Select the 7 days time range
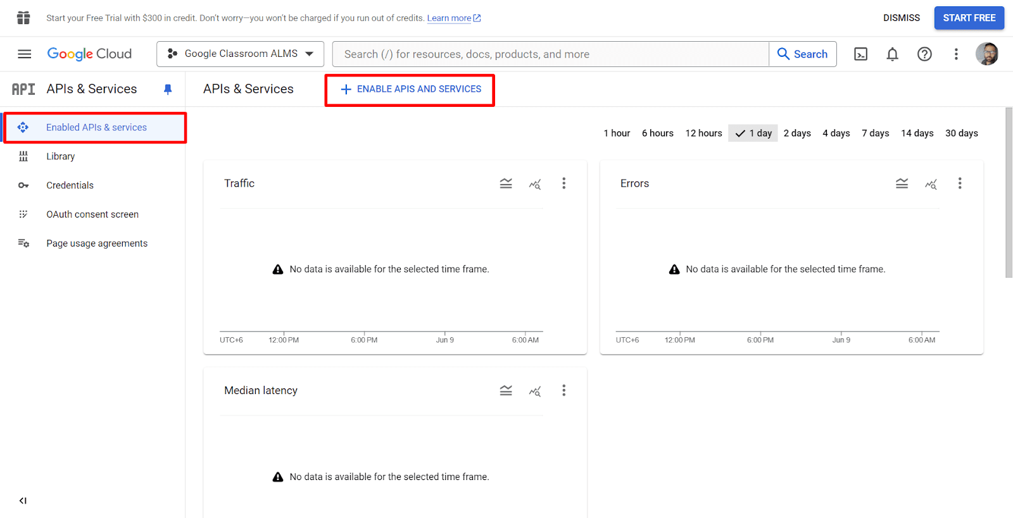Screen dimensions: 1013x518 point(876,133)
